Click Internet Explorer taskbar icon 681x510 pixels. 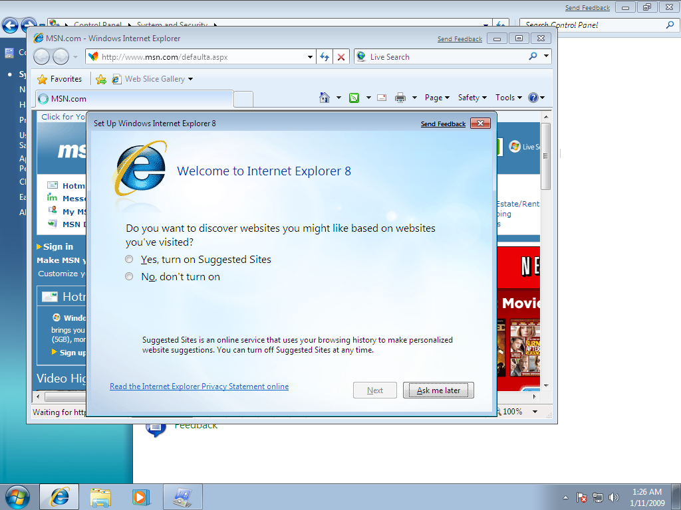pyautogui.click(x=59, y=497)
